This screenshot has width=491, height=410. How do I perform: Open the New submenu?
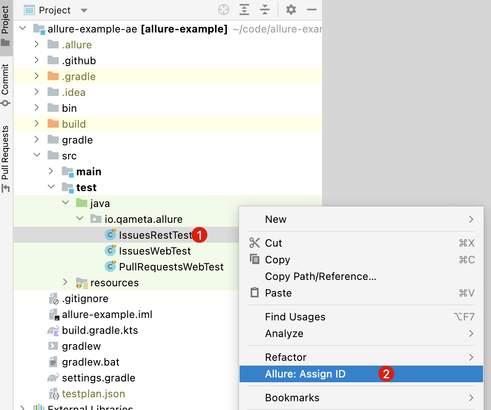click(x=361, y=219)
